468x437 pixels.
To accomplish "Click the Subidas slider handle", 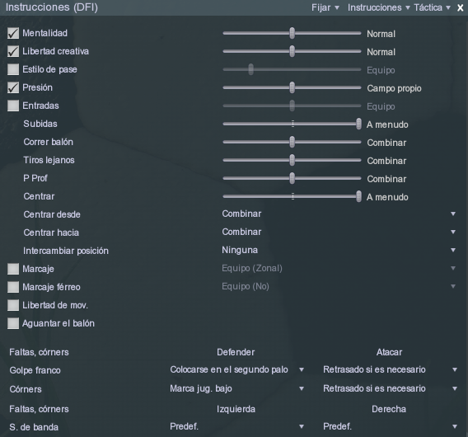I will [358, 124].
